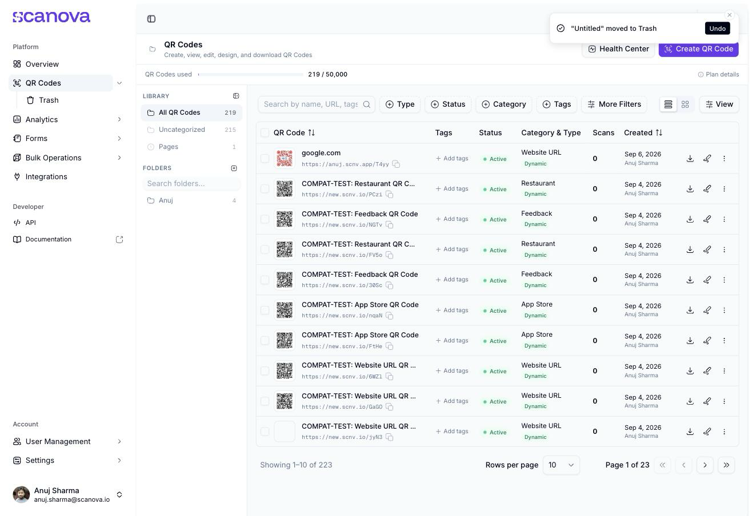Viewport: 752px width, 516px height.
Task: Go to next page of results
Action: (705, 465)
